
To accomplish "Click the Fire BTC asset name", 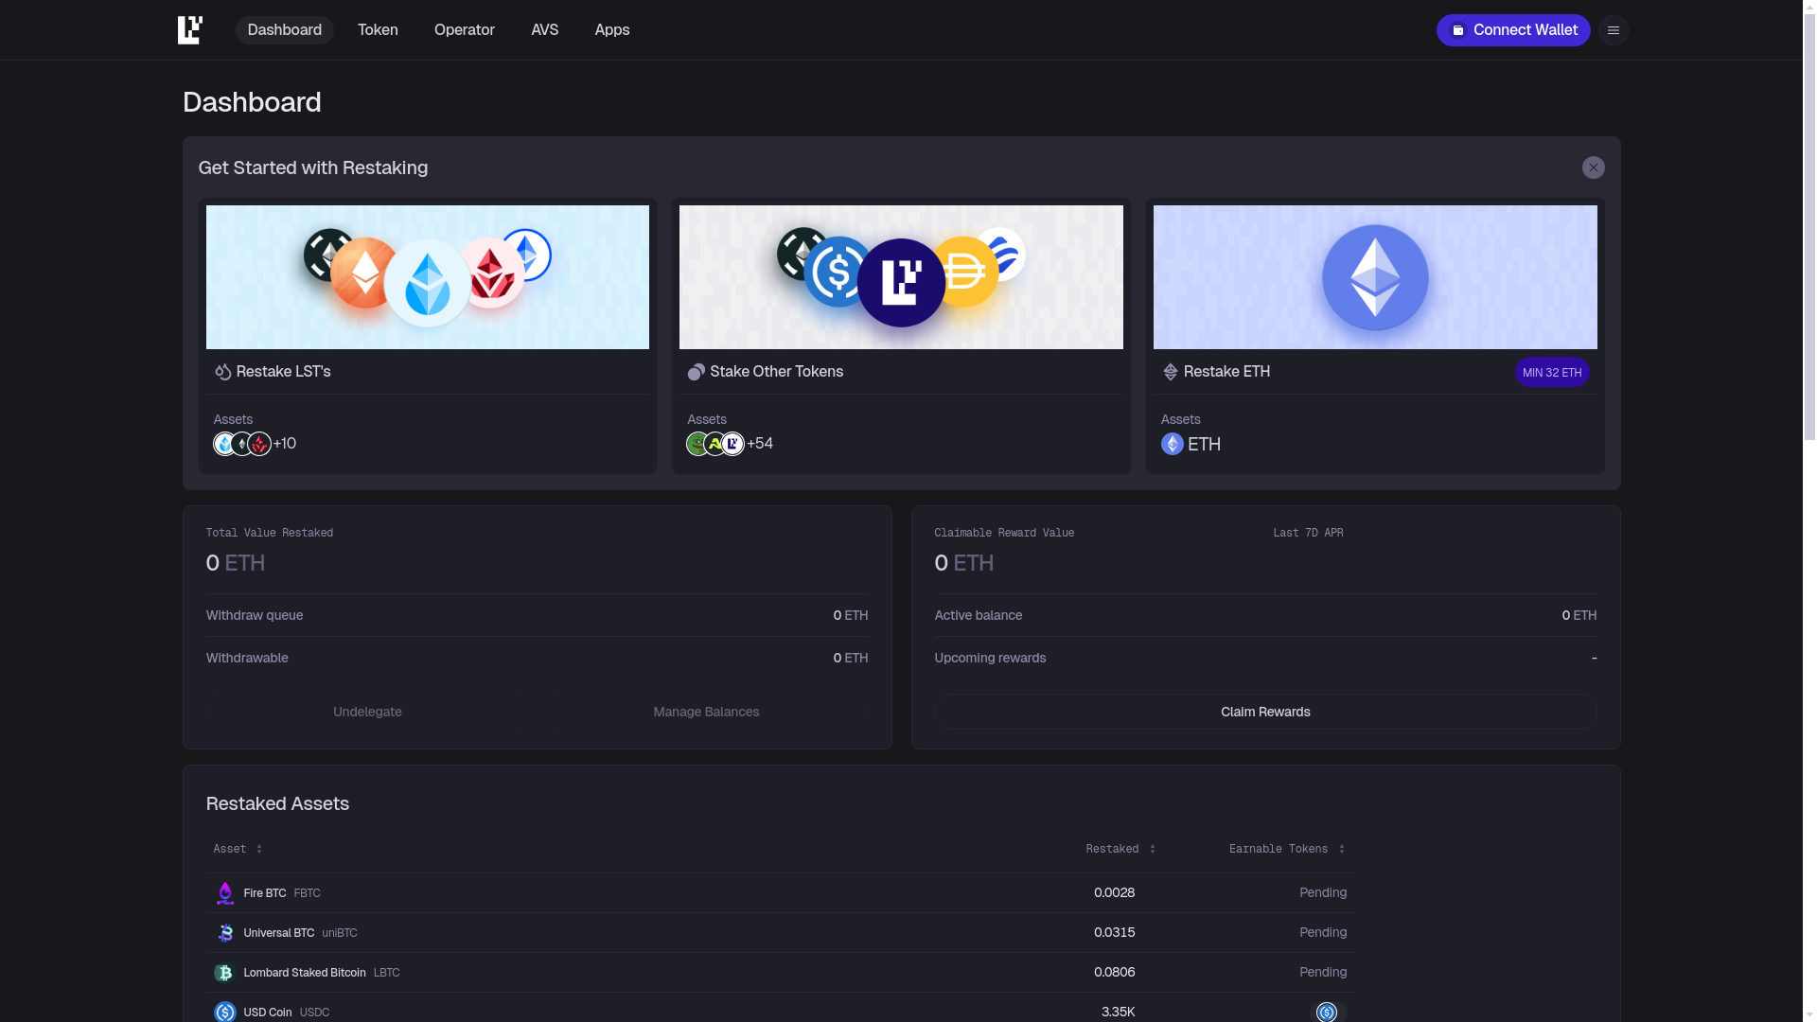I will 265,893.
